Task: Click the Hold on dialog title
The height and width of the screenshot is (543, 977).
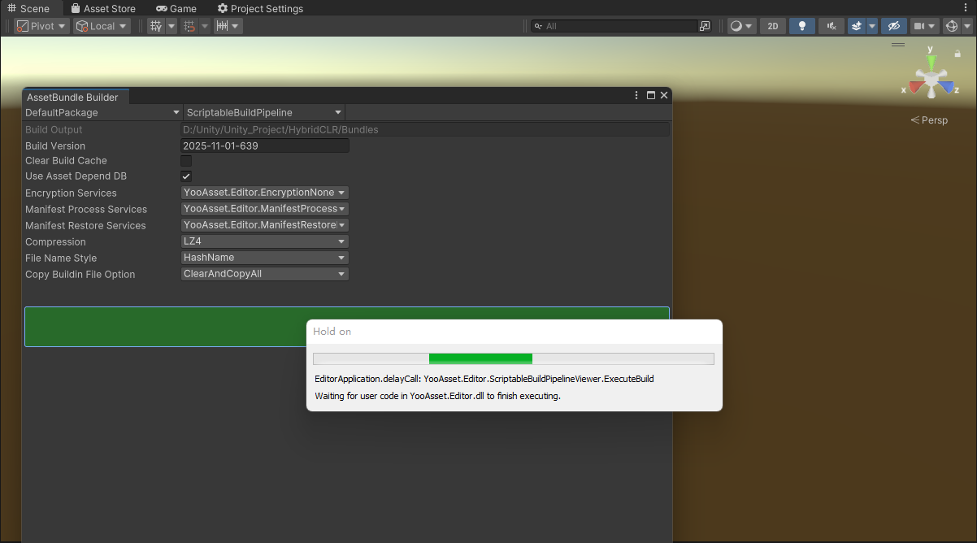Action: [x=332, y=332]
